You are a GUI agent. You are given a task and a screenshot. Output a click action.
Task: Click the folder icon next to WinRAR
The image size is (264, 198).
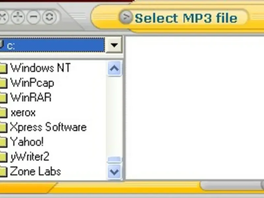pyautogui.click(x=3, y=98)
